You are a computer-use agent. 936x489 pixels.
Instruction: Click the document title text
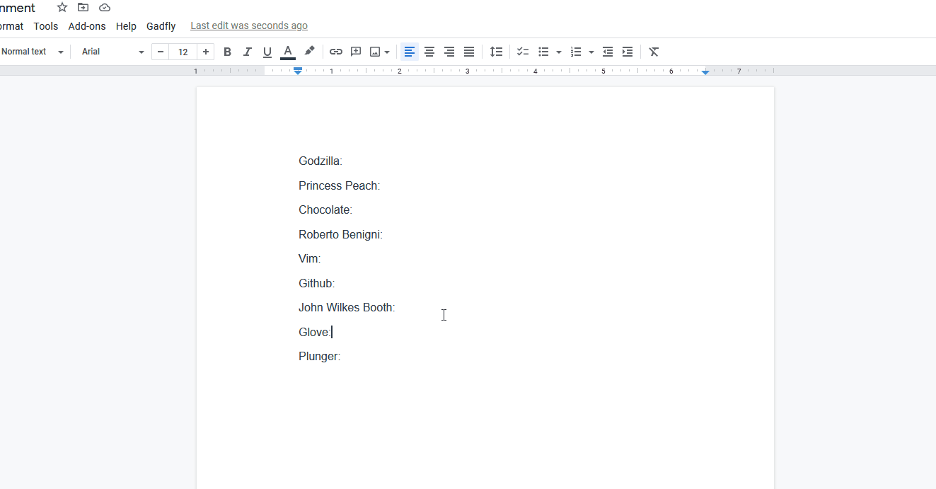[x=18, y=8]
